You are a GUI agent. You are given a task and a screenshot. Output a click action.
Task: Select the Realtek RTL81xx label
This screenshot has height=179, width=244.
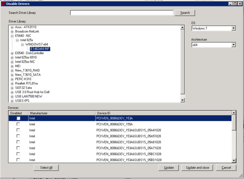(27, 84)
